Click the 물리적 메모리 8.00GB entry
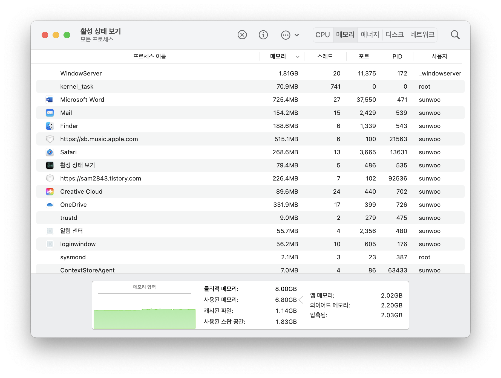501x378 pixels. [x=250, y=289]
